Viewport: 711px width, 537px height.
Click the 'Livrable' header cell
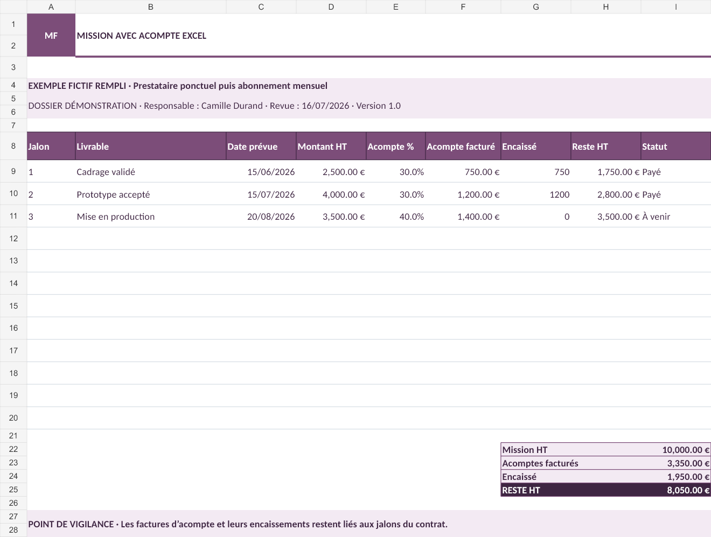(x=151, y=146)
